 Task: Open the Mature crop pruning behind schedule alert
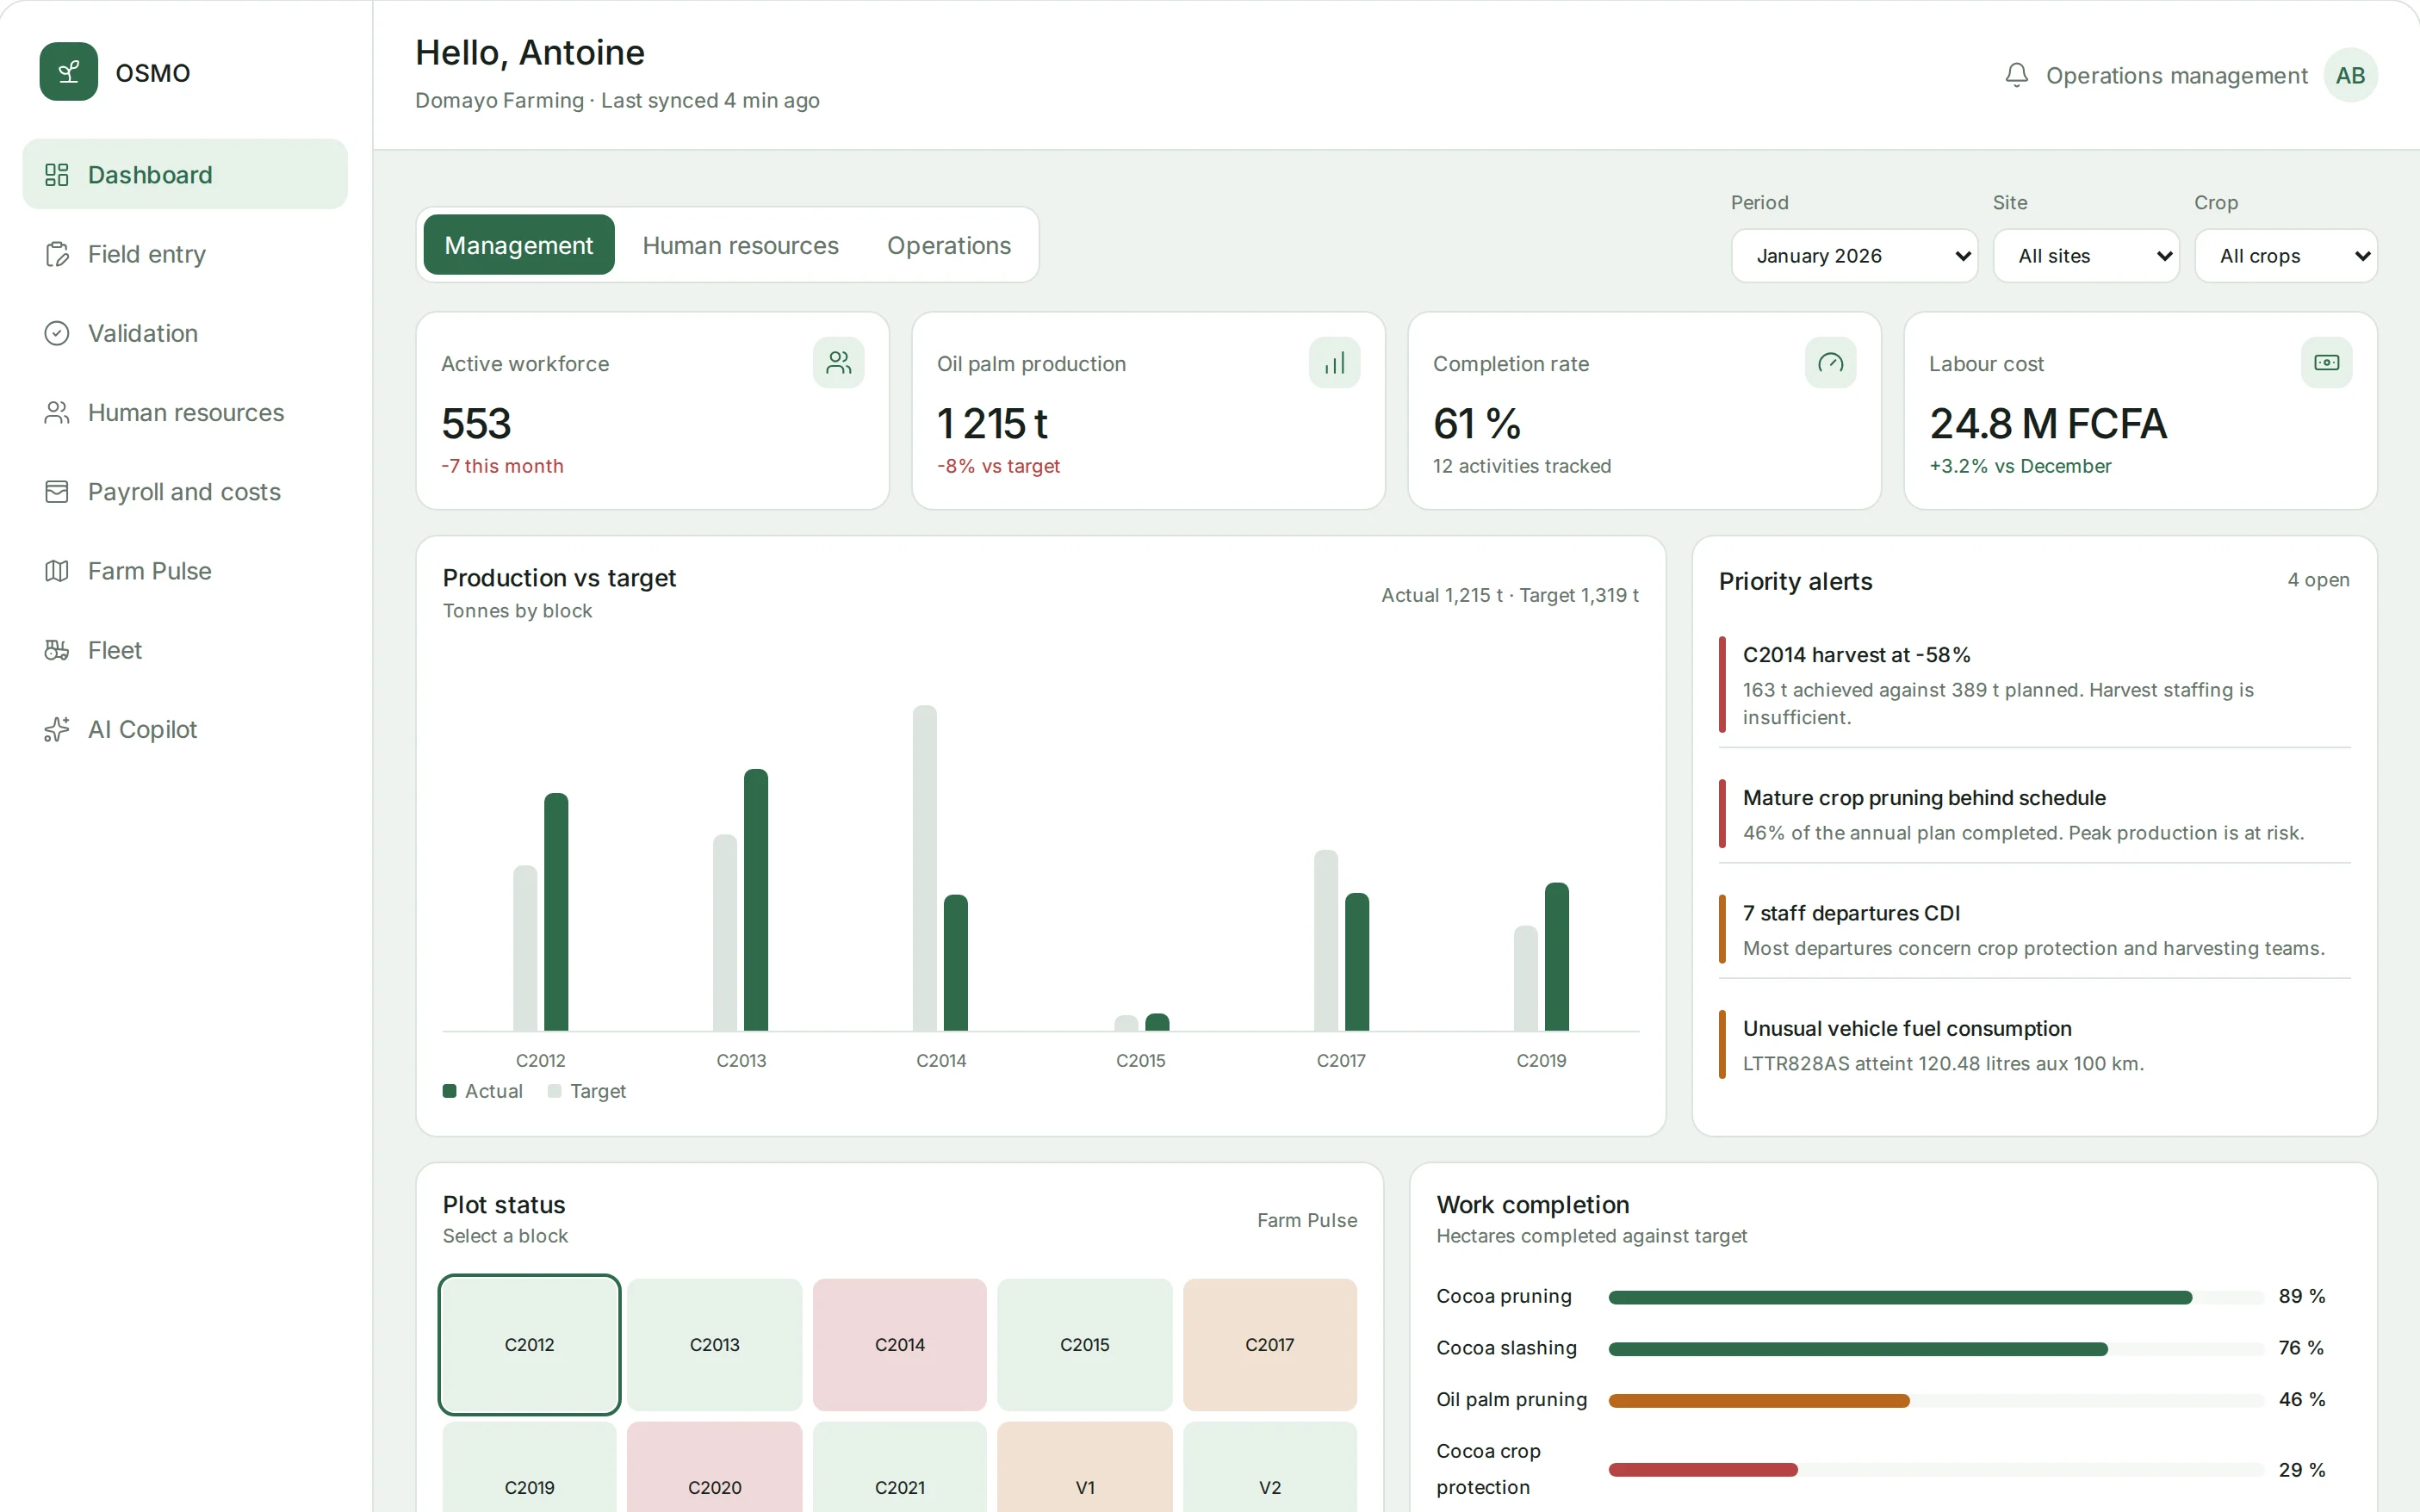(x=2034, y=814)
